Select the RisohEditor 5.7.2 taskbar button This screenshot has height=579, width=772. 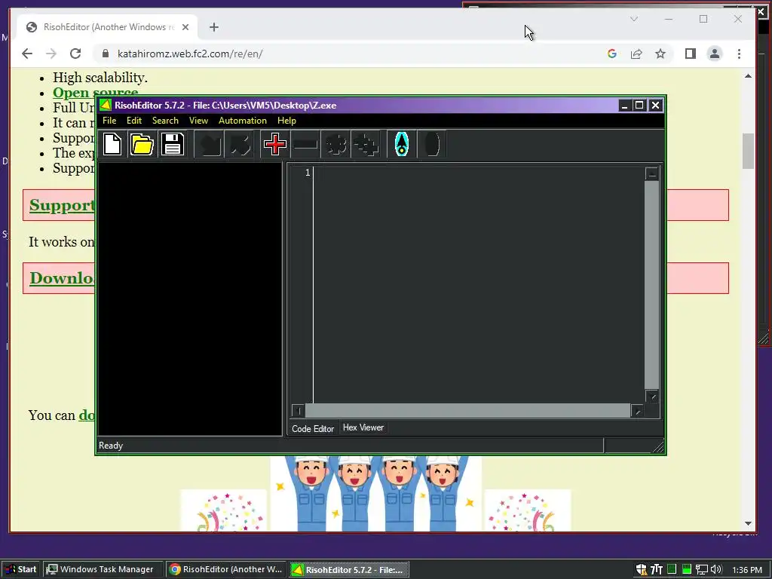(x=349, y=569)
